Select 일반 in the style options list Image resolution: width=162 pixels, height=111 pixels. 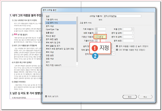click(48, 16)
